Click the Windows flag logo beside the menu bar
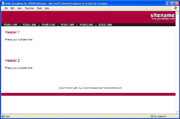The image size is (180, 119). click(x=176, y=8)
